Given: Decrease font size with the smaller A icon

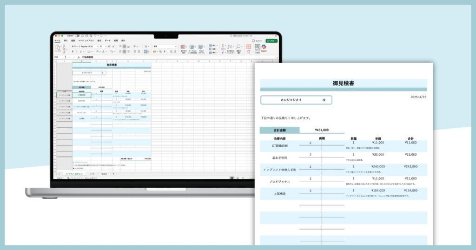Looking at the screenshot, I should (x=113, y=46).
